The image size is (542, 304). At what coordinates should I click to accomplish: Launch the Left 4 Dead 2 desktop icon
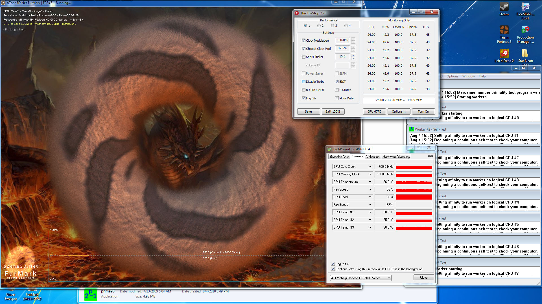504,55
